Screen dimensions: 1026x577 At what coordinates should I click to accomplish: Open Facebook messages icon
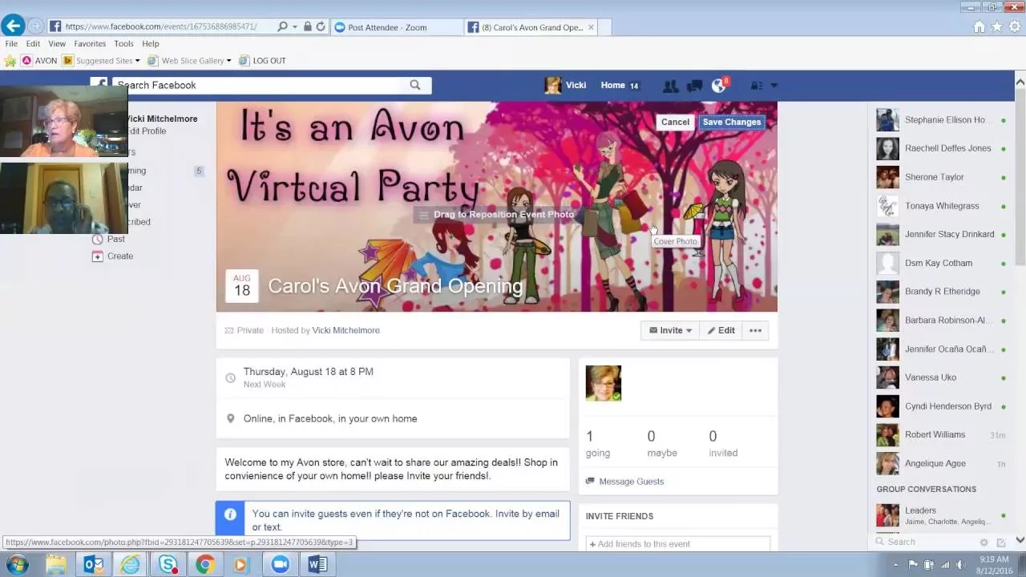(x=694, y=86)
